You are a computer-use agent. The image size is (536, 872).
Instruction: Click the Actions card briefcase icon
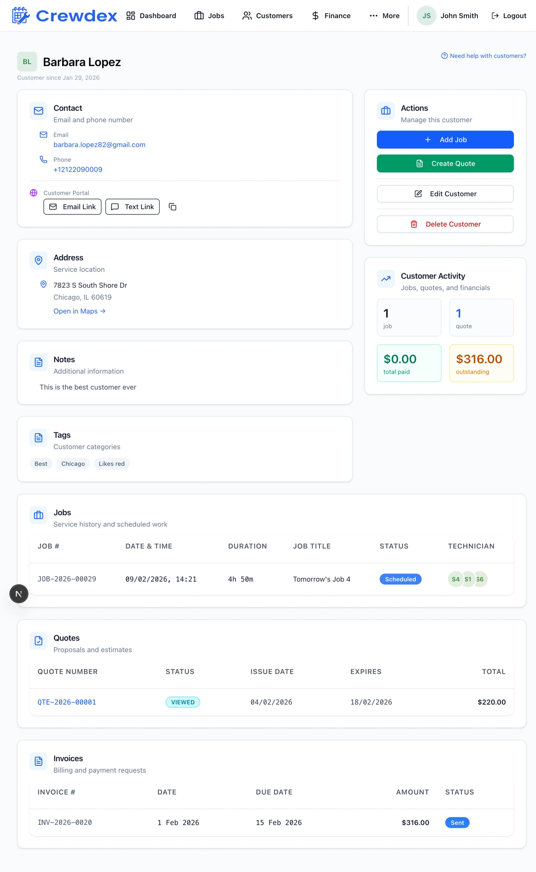point(386,111)
